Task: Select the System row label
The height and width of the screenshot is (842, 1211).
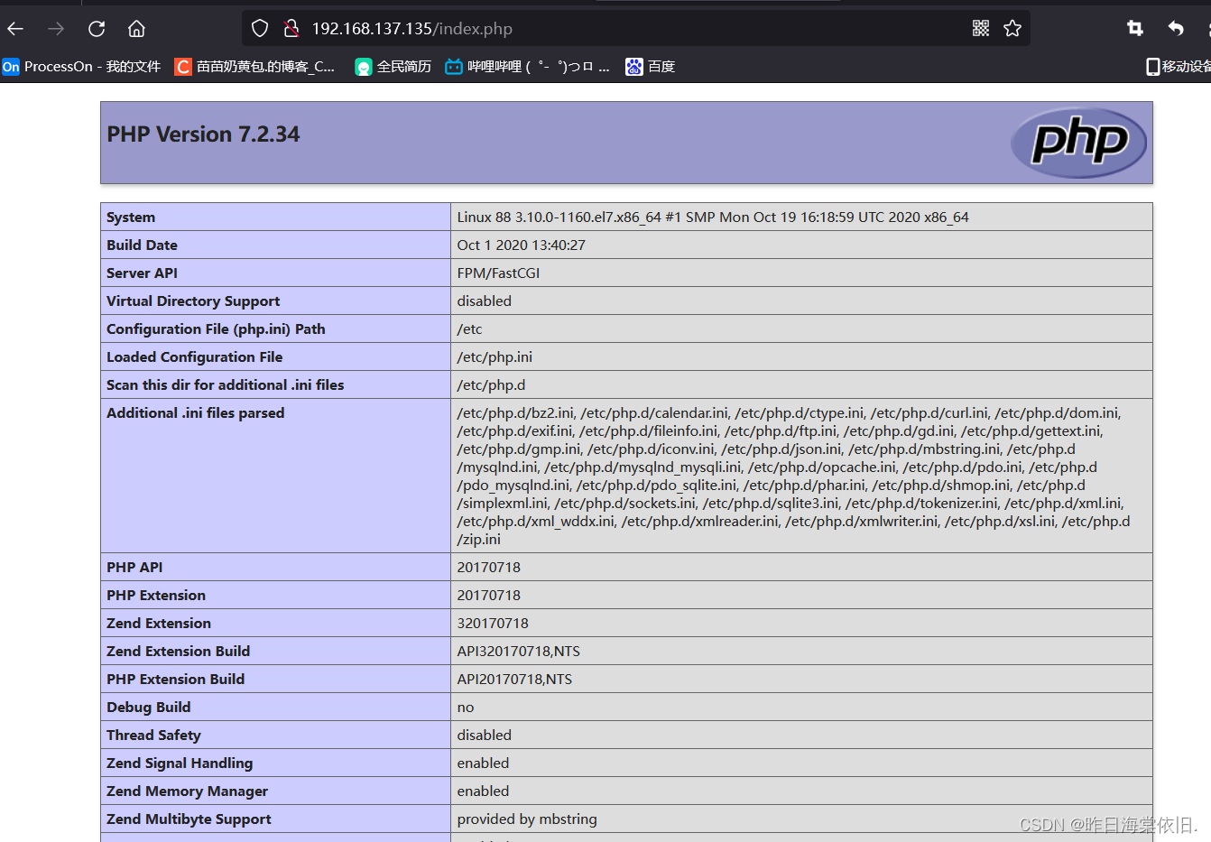Action: point(131,217)
